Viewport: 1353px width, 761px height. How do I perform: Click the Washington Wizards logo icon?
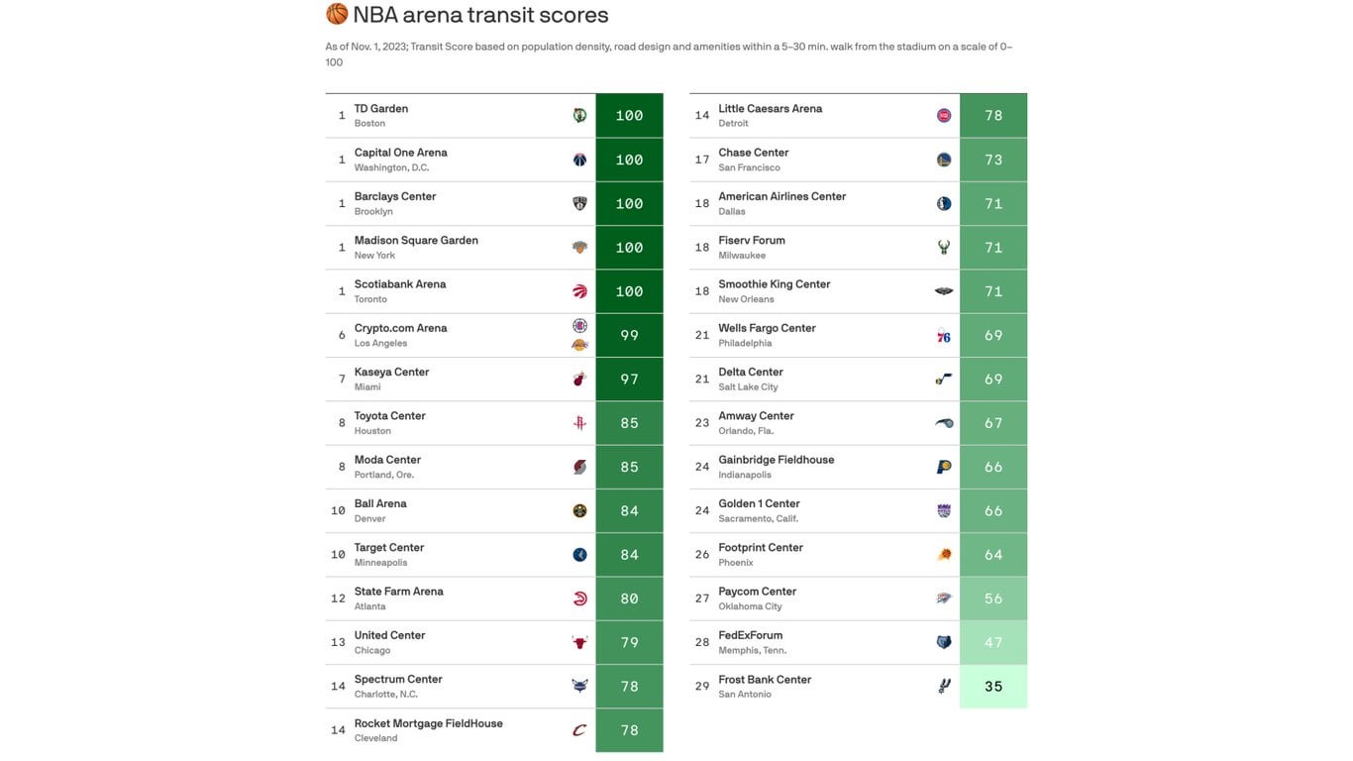point(579,160)
